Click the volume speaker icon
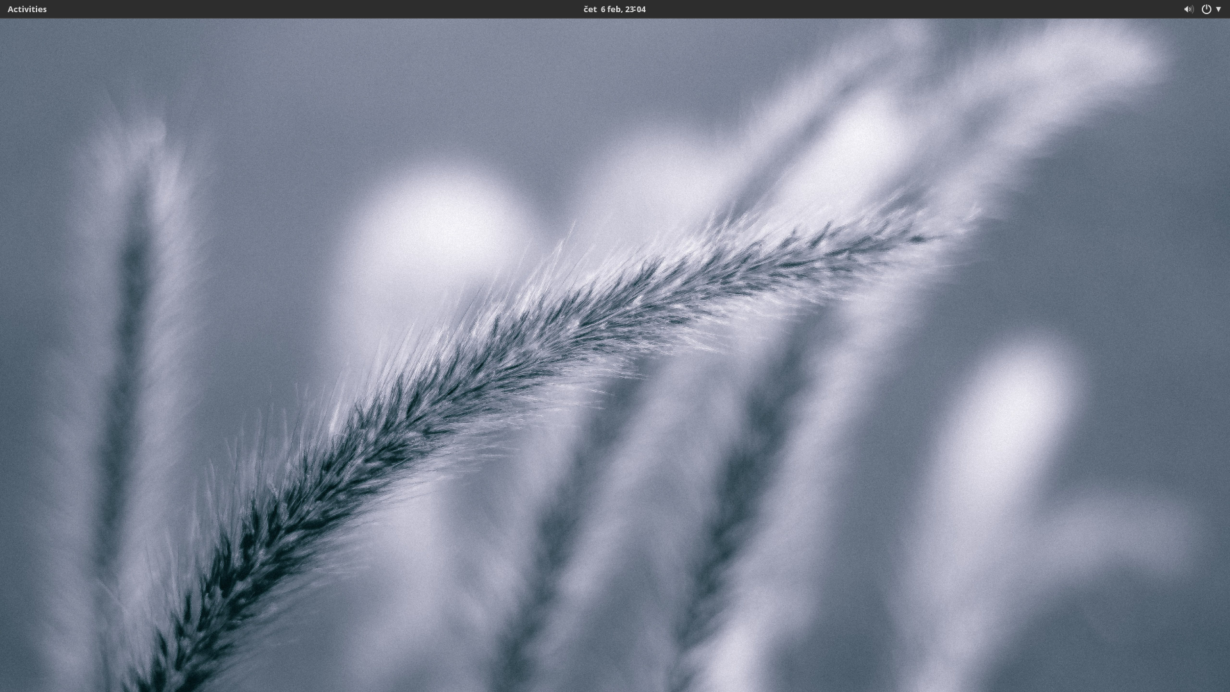The image size is (1230, 692). tap(1188, 9)
